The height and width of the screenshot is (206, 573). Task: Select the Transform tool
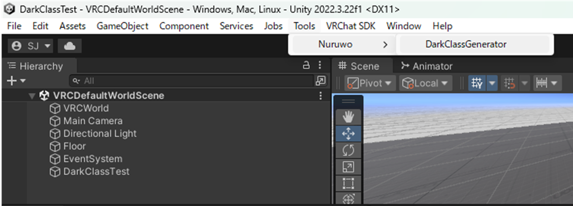(x=348, y=198)
